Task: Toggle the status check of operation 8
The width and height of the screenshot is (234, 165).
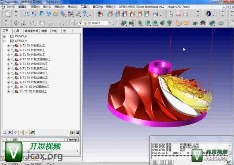Action: [12, 78]
